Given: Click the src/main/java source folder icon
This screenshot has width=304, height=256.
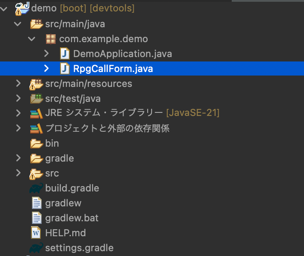Looking at the screenshot, I should click(36, 24).
